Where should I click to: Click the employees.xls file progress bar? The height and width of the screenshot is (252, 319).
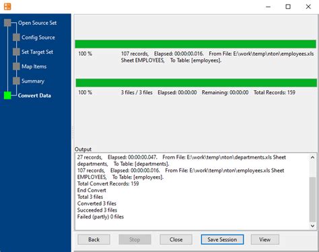pos(195,44)
